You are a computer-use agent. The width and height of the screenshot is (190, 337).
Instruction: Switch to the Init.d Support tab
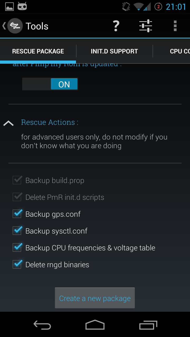(x=114, y=51)
